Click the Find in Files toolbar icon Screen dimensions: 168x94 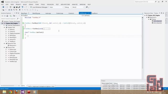click(87, 7)
